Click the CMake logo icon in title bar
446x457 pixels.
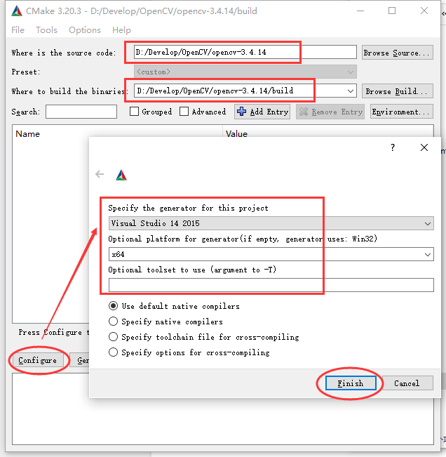(x=17, y=11)
